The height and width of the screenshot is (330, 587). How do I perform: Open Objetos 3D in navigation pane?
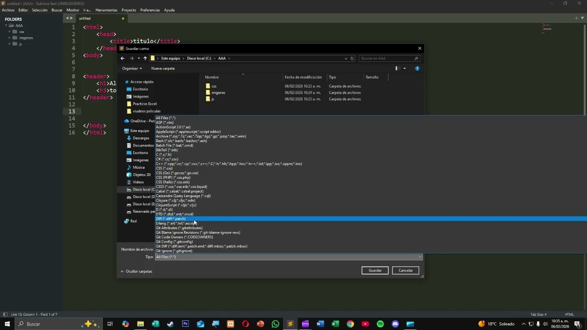(x=141, y=175)
